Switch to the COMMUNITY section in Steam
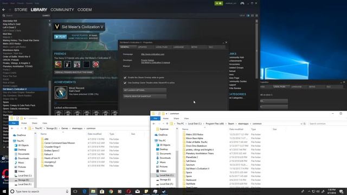Screen dimensions: 347x195 point(62,10)
